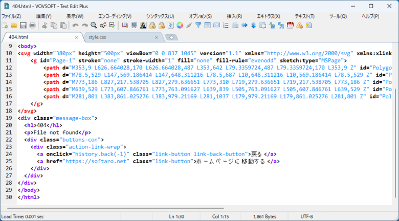Click the </html> tag on the last line
This screenshot has height=221, width=399.
coord(29,197)
